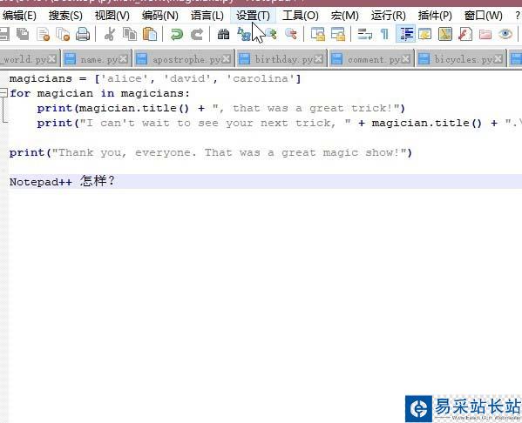Toggle Show All Characters pilcrow icon
Image resolution: width=522 pixels, height=423 pixels.
click(384, 34)
